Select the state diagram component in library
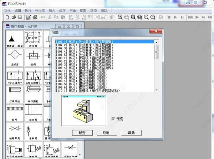The image size is (214, 159). click(x=33, y=113)
